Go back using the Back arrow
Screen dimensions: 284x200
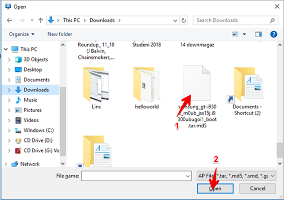click(x=10, y=20)
